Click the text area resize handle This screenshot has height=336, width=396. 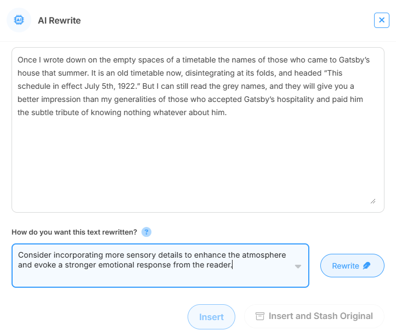pos(373,201)
